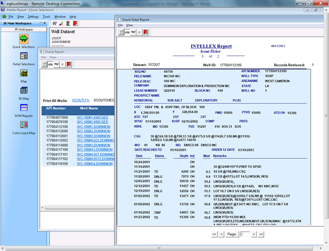Select the IR Workspace tab header
Screen dimensions: 329x251
click(x=24, y=29)
